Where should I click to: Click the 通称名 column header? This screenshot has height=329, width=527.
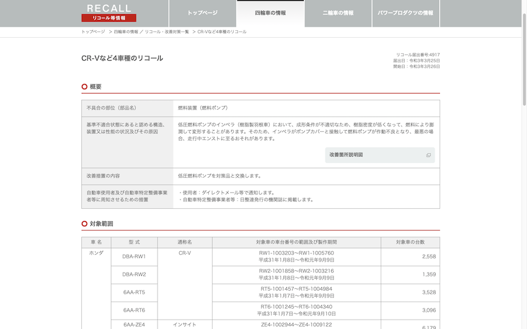[x=185, y=242]
